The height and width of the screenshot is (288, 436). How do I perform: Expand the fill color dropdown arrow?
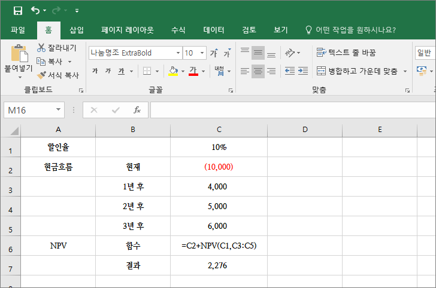[183, 71]
